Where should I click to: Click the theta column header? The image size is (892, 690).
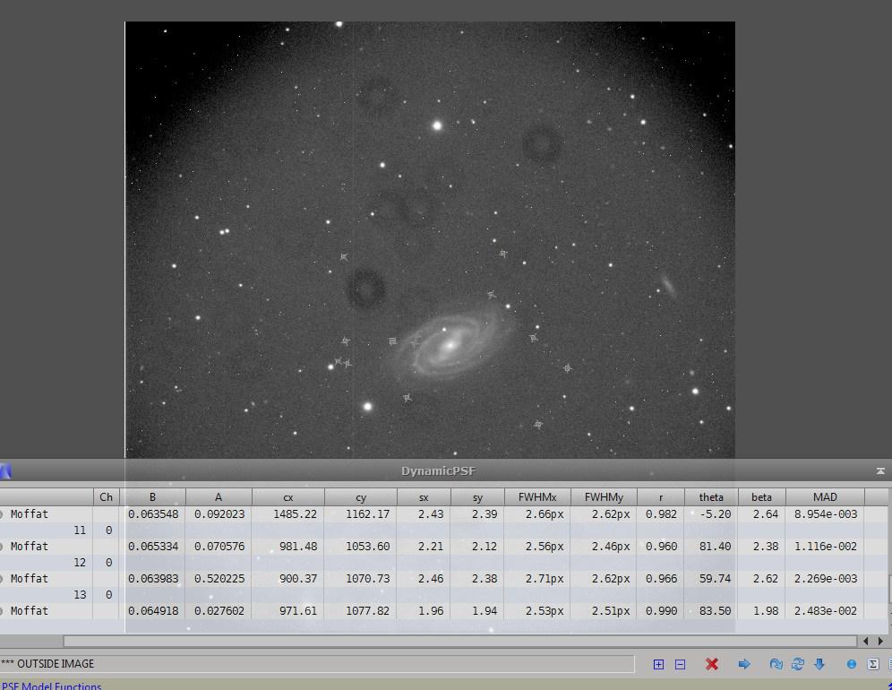711,497
